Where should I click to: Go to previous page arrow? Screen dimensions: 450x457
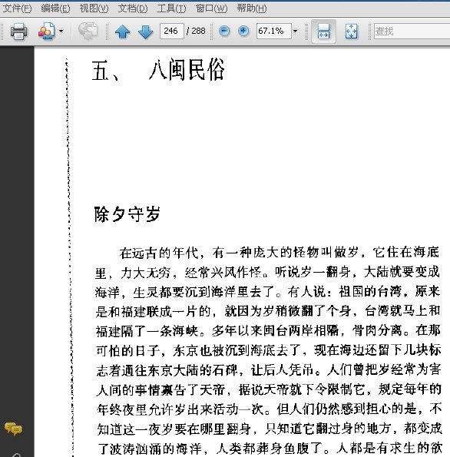coord(122,31)
